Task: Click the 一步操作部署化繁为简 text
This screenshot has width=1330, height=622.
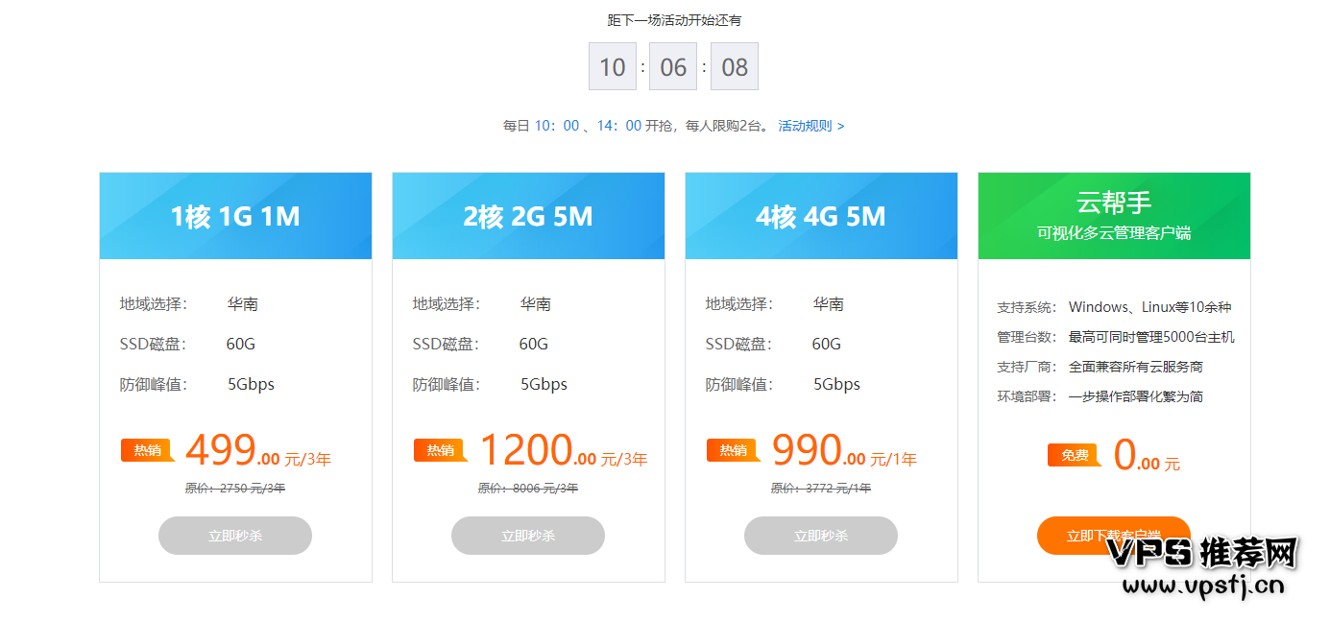Action: tap(1135, 396)
